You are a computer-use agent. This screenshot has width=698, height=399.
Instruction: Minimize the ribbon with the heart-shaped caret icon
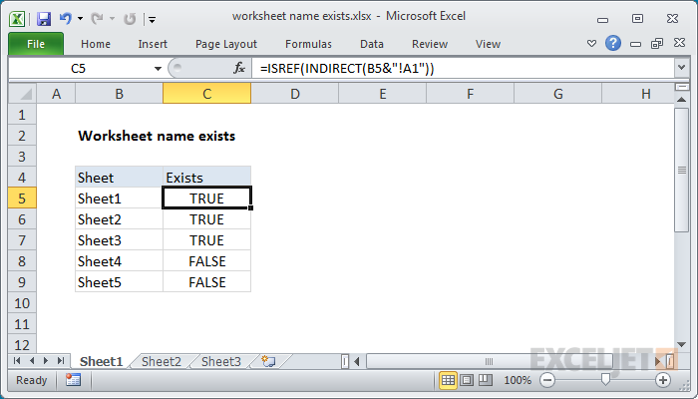591,44
